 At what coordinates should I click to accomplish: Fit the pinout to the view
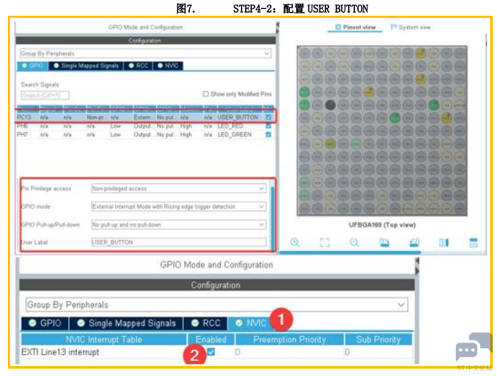point(325,242)
